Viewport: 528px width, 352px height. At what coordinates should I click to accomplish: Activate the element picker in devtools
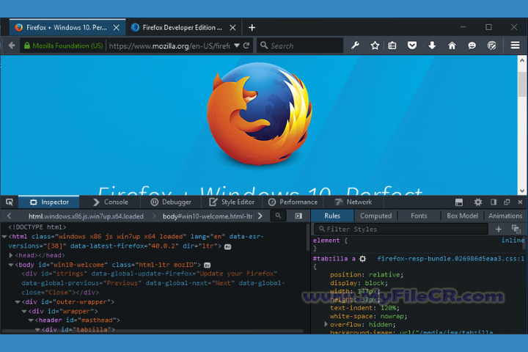[x=10, y=202]
